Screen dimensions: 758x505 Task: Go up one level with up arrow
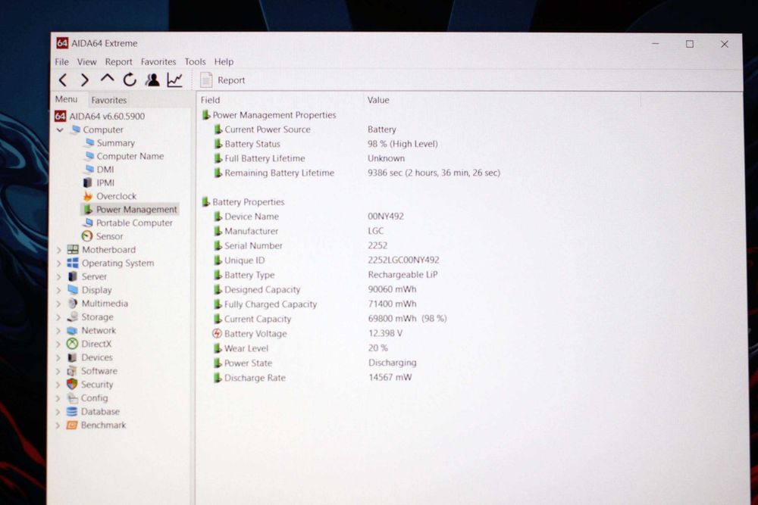[x=107, y=79]
